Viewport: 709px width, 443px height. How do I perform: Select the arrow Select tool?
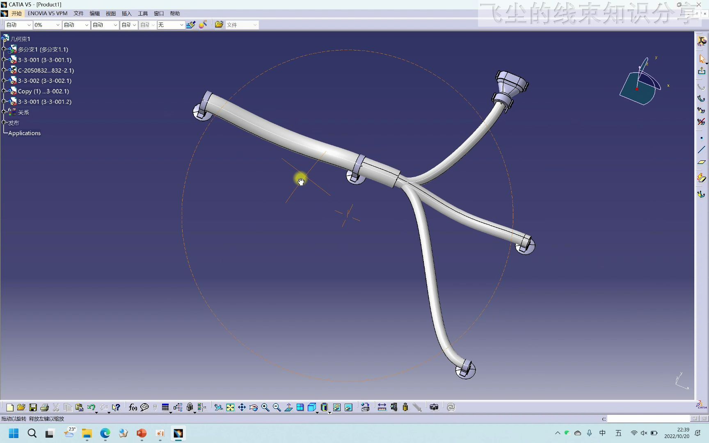point(702,59)
